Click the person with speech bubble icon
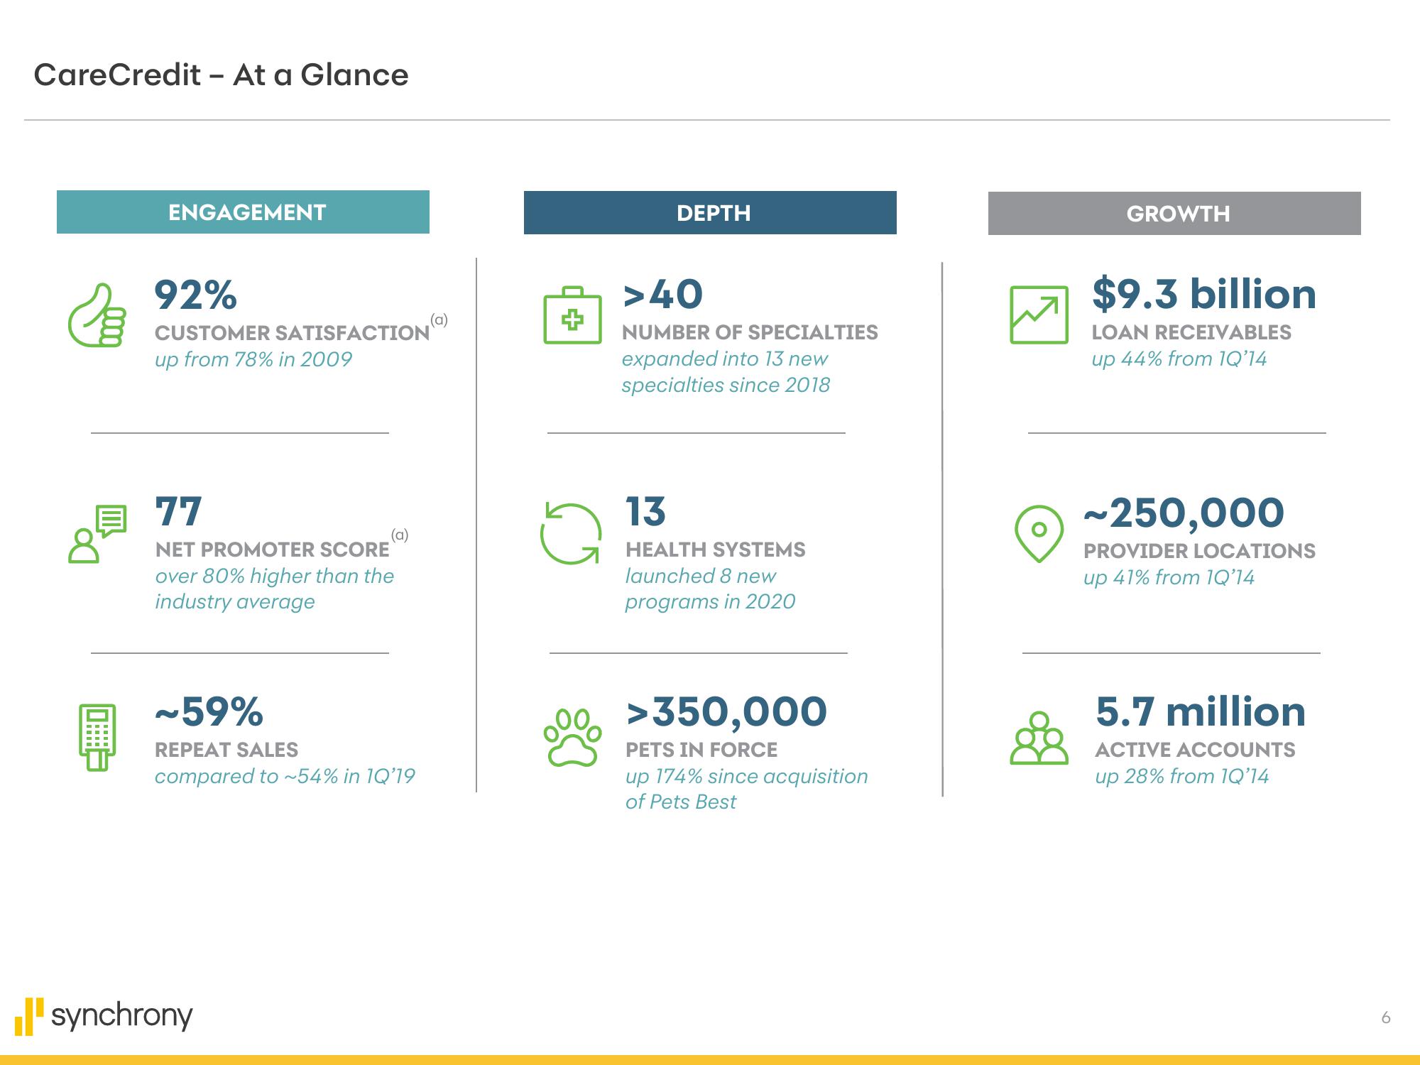Image resolution: width=1420 pixels, height=1065 pixels. [97, 534]
